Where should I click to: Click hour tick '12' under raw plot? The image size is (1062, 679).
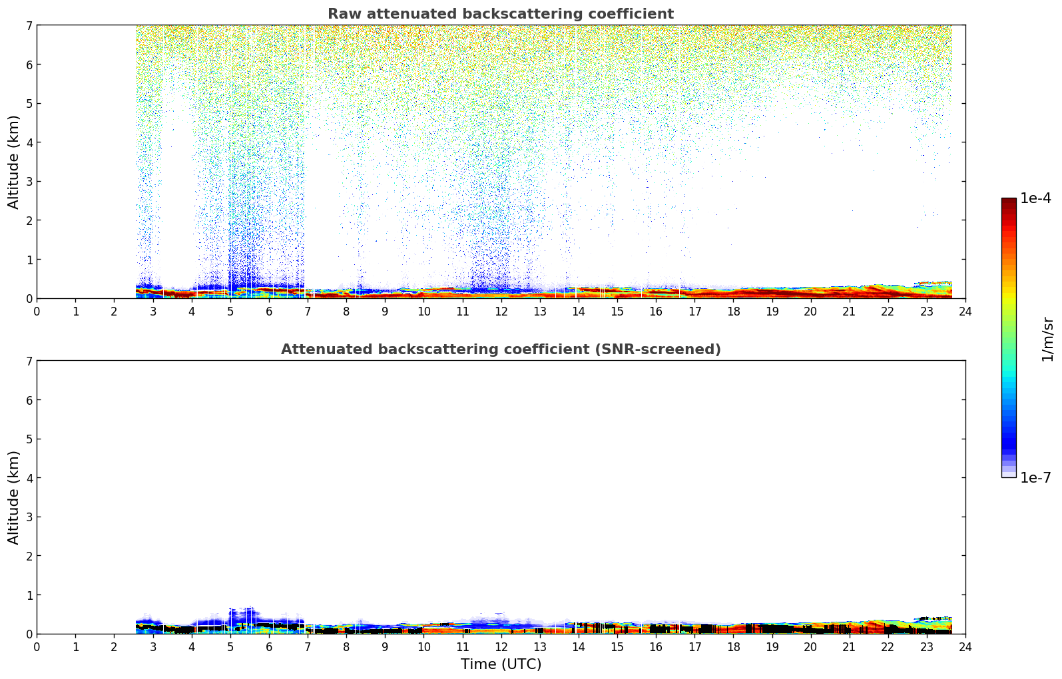point(501,311)
